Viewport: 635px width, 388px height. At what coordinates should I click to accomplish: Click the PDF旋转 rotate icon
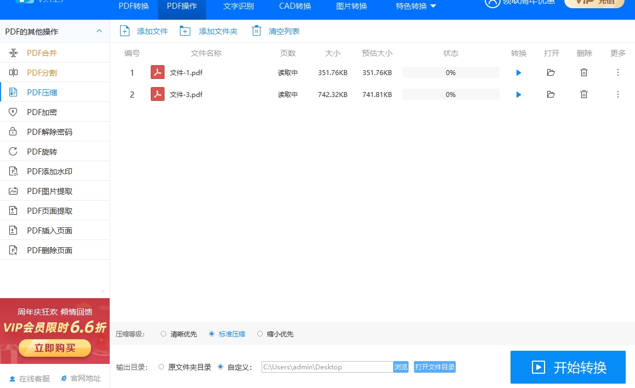pos(13,151)
